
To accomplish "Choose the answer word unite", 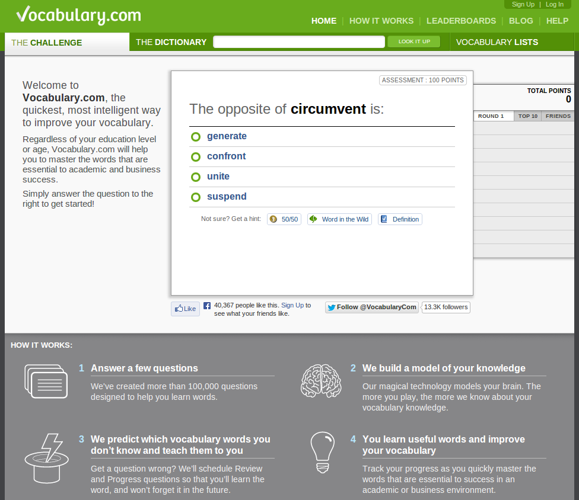I will coord(218,177).
